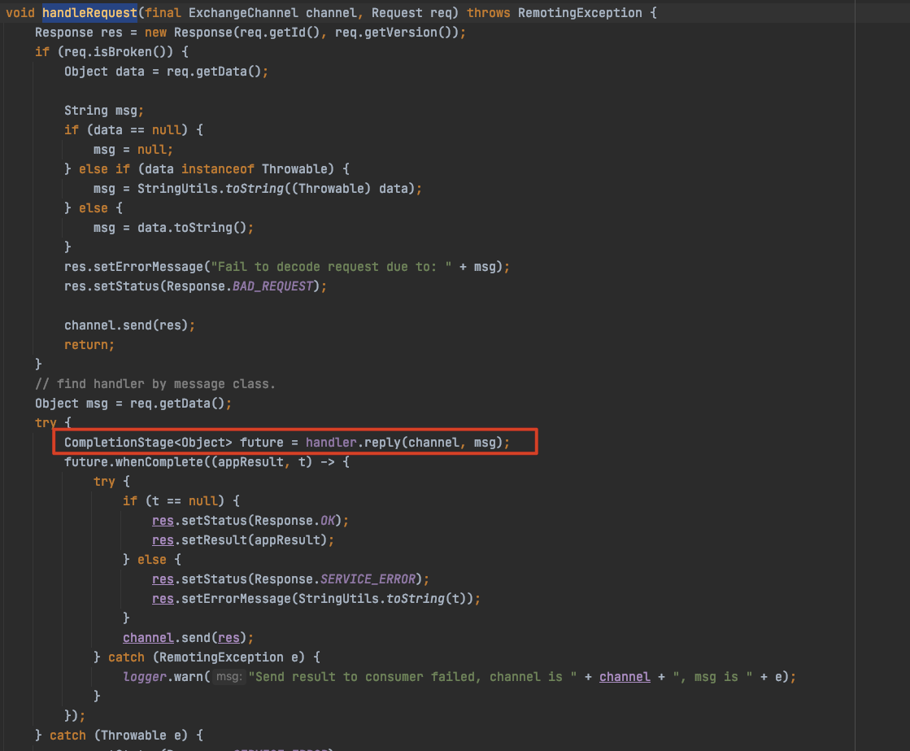Click the 'if (data == null)' condition

point(126,130)
